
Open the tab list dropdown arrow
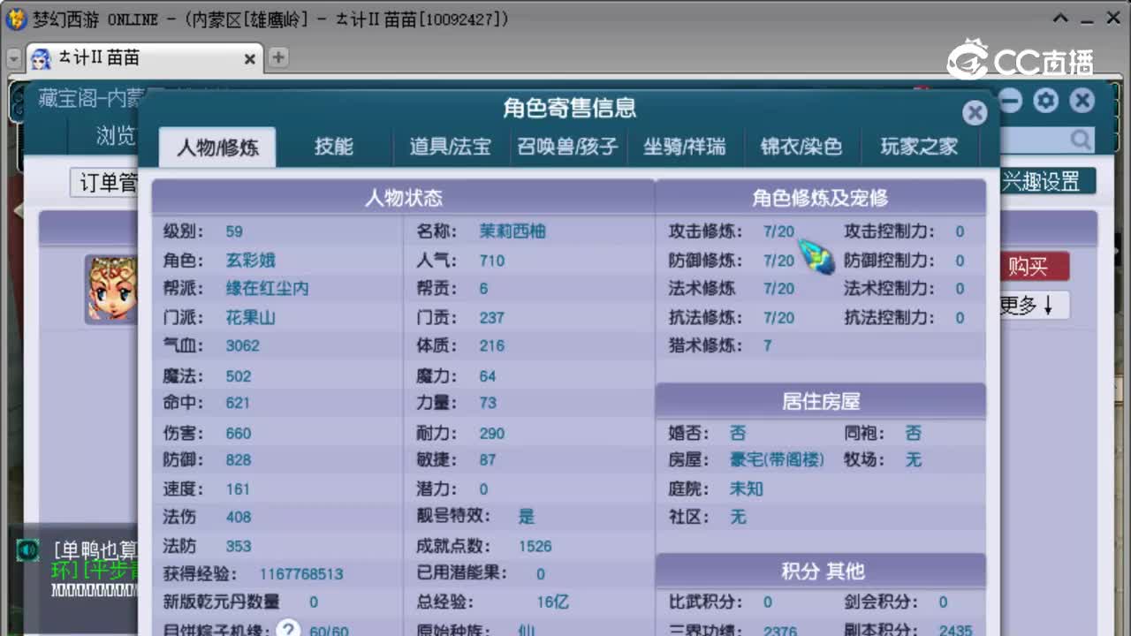point(13,58)
